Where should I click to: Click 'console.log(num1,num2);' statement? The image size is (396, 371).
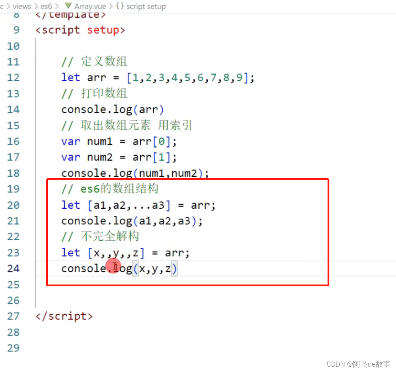(135, 173)
